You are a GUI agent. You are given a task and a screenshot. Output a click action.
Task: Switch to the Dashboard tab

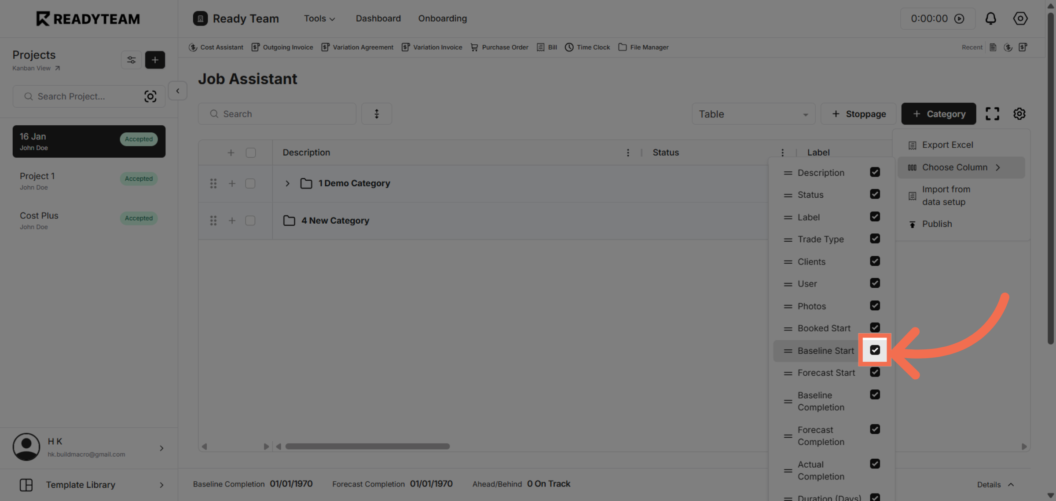point(378,18)
